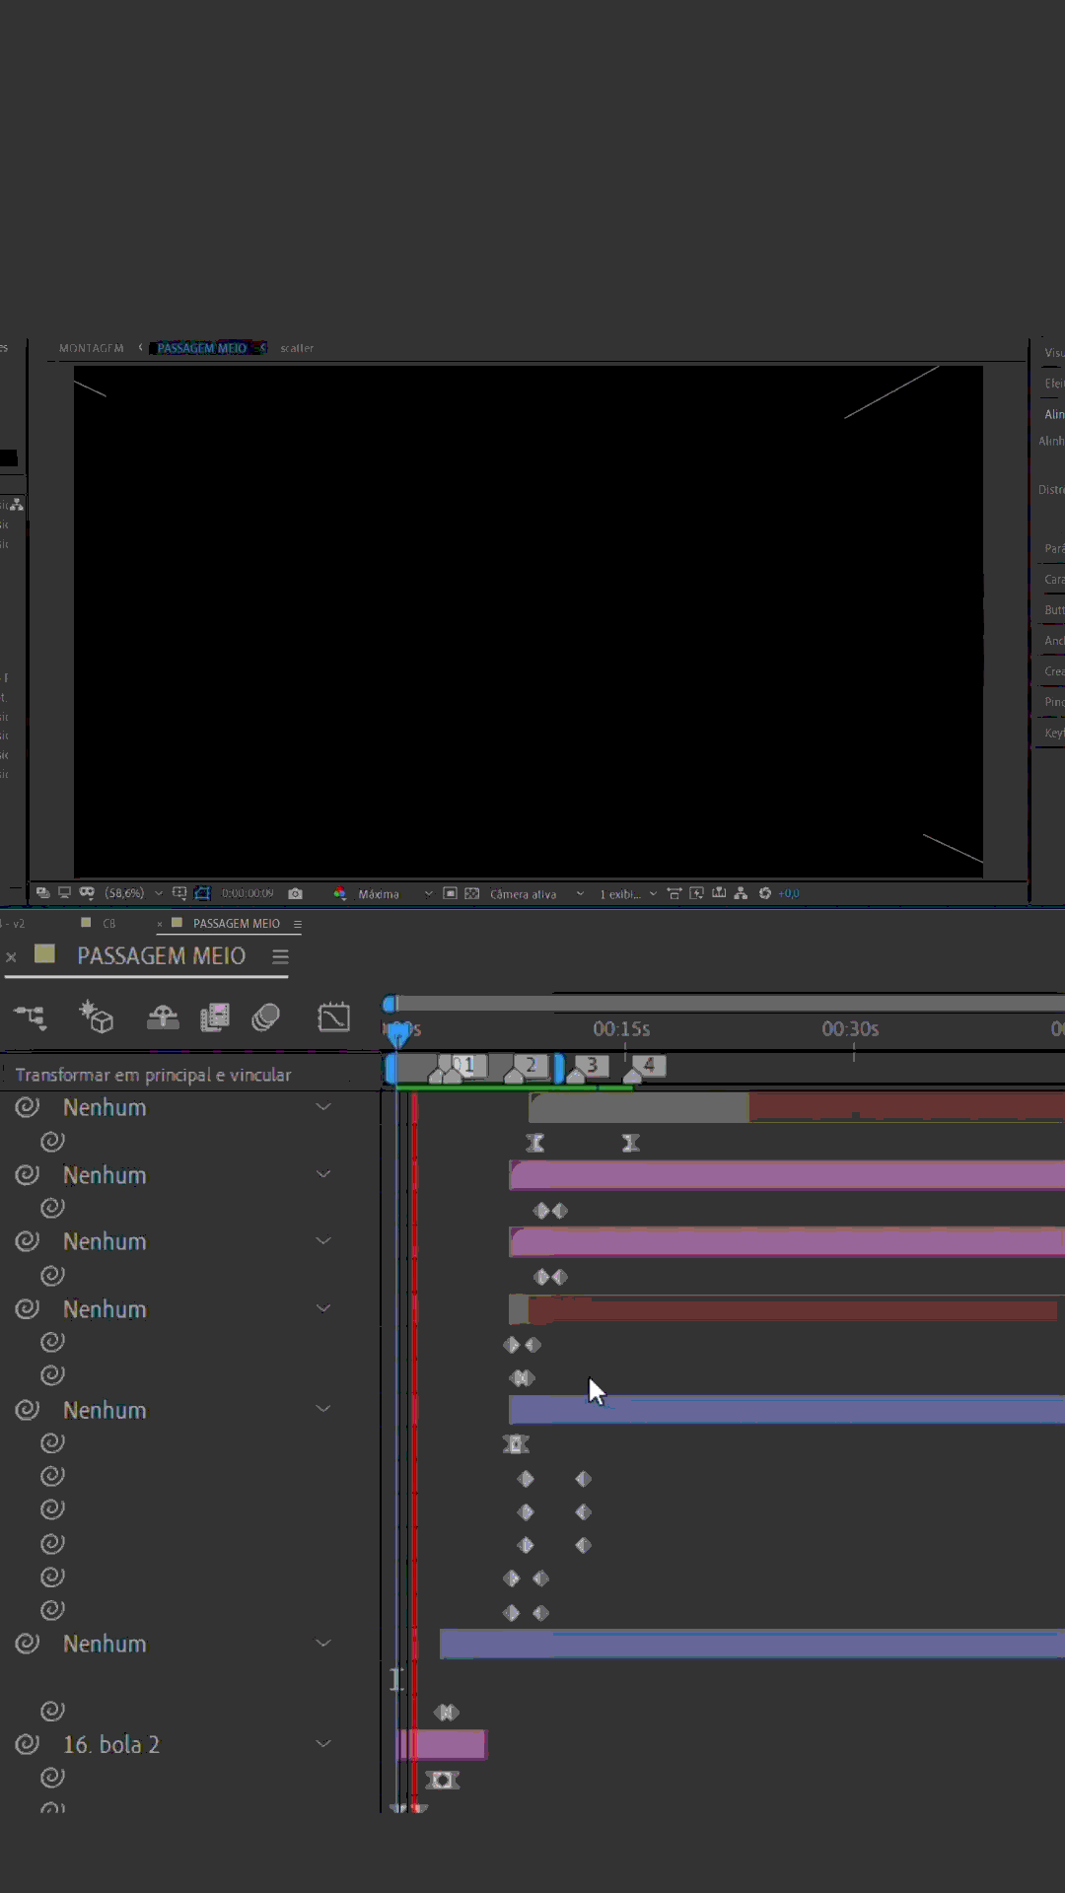Open the Câmera ativa view dropdown

point(536,894)
